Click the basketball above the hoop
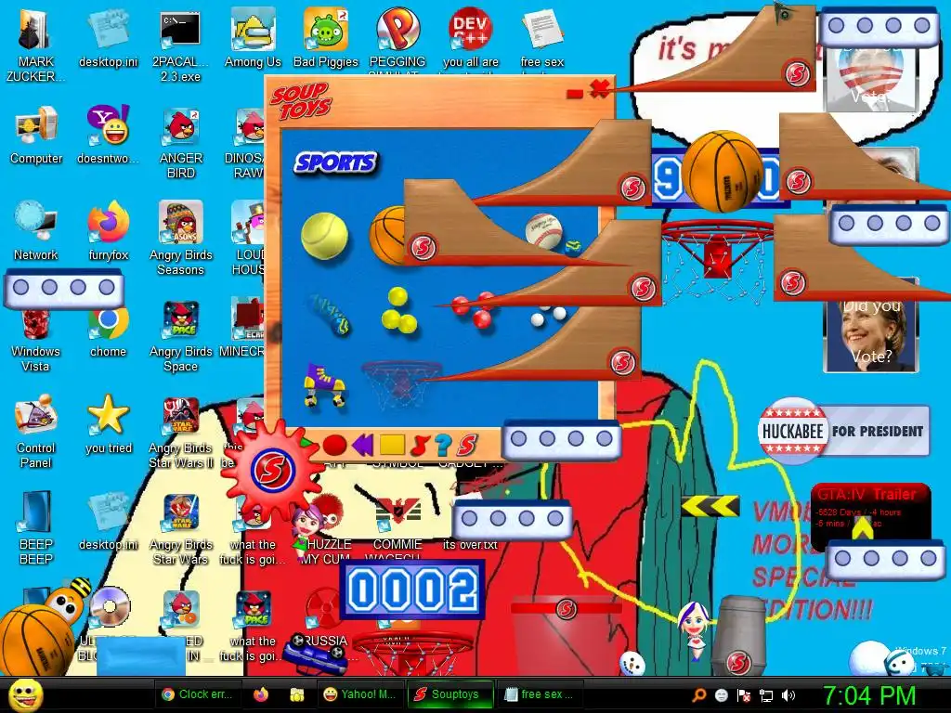The height and width of the screenshot is (713, 951). pos(721,171)
